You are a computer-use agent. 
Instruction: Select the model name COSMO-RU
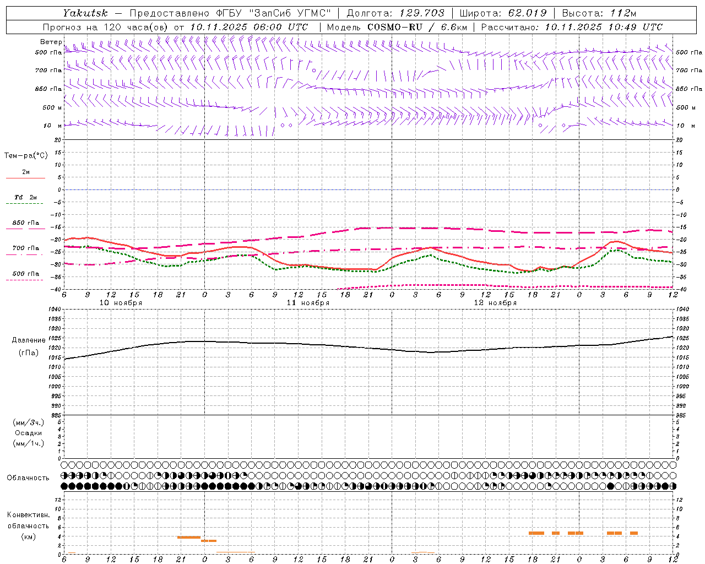[395, 27]
